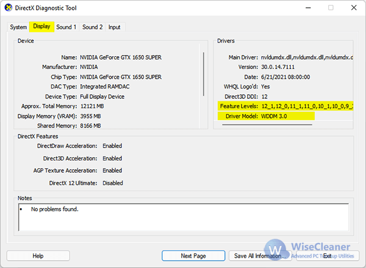The height and width of the screenshot is (268, 366).
Task: Go to the Sound 2 tab
Action: click(x=93, y=27)
